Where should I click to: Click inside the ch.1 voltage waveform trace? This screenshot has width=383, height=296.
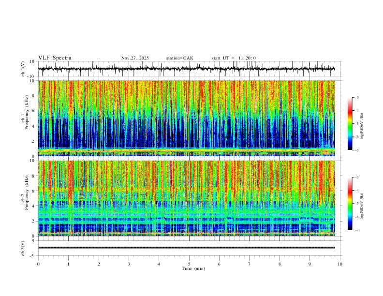[x=186, y=69]
